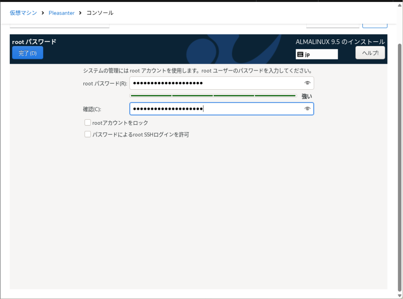
Task: Click the コンソール breadcrumb item
Action: [x=100, y=13]
